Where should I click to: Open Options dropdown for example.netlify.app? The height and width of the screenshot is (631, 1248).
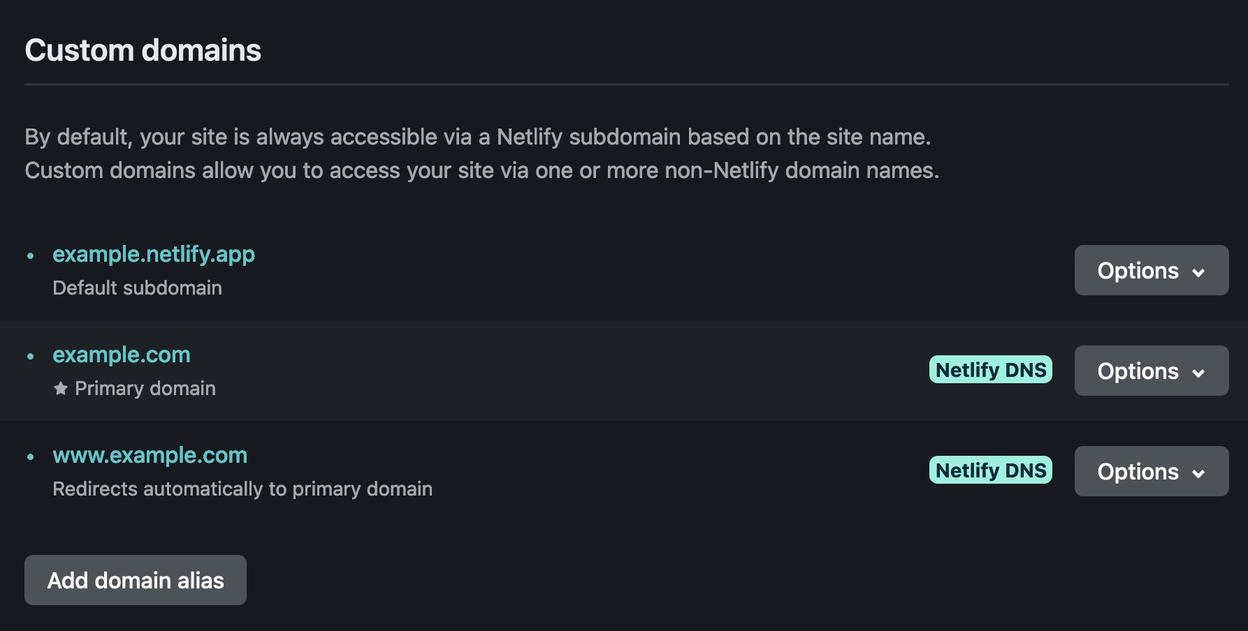point(1151,270)
